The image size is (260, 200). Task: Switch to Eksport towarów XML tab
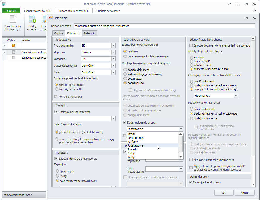pos(37,11)
